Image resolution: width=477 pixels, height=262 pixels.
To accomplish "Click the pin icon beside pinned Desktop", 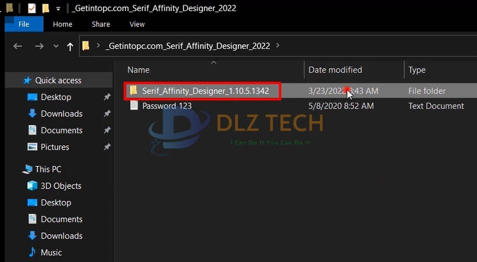I will (107, 97).
